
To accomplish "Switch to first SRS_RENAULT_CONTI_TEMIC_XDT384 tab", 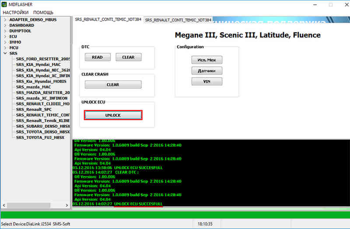I will click(108, 19).
